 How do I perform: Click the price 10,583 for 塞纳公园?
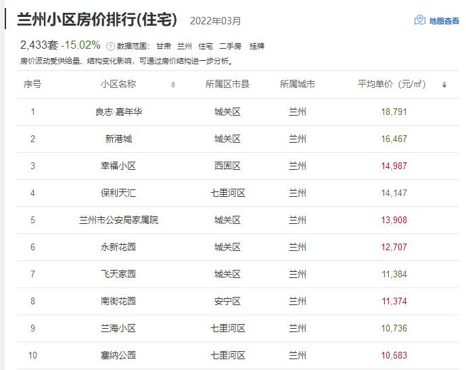tap(394, 355)
